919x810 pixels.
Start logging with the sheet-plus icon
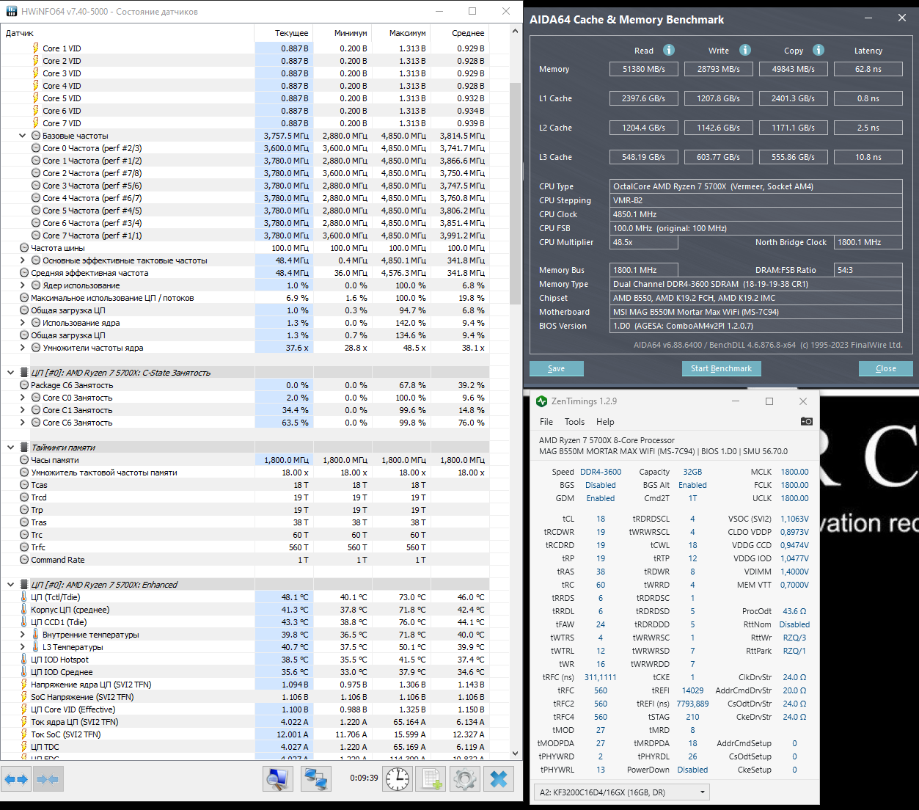click(431, 778)
